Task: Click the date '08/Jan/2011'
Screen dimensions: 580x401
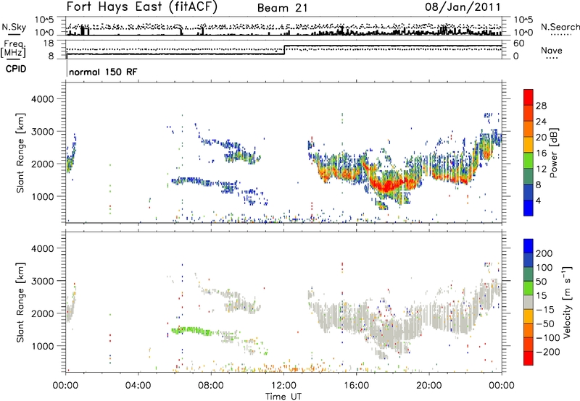Action: click(x=463, y=7)
